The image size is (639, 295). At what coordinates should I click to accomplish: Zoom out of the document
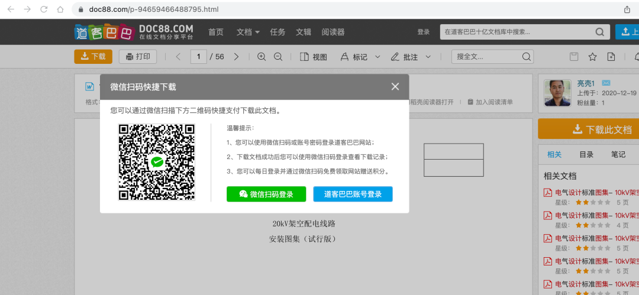278,57
